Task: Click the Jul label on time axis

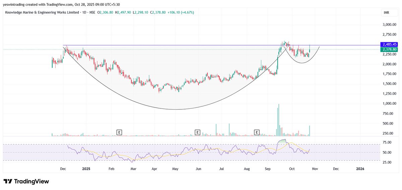Action: click(x=222, y=169)
